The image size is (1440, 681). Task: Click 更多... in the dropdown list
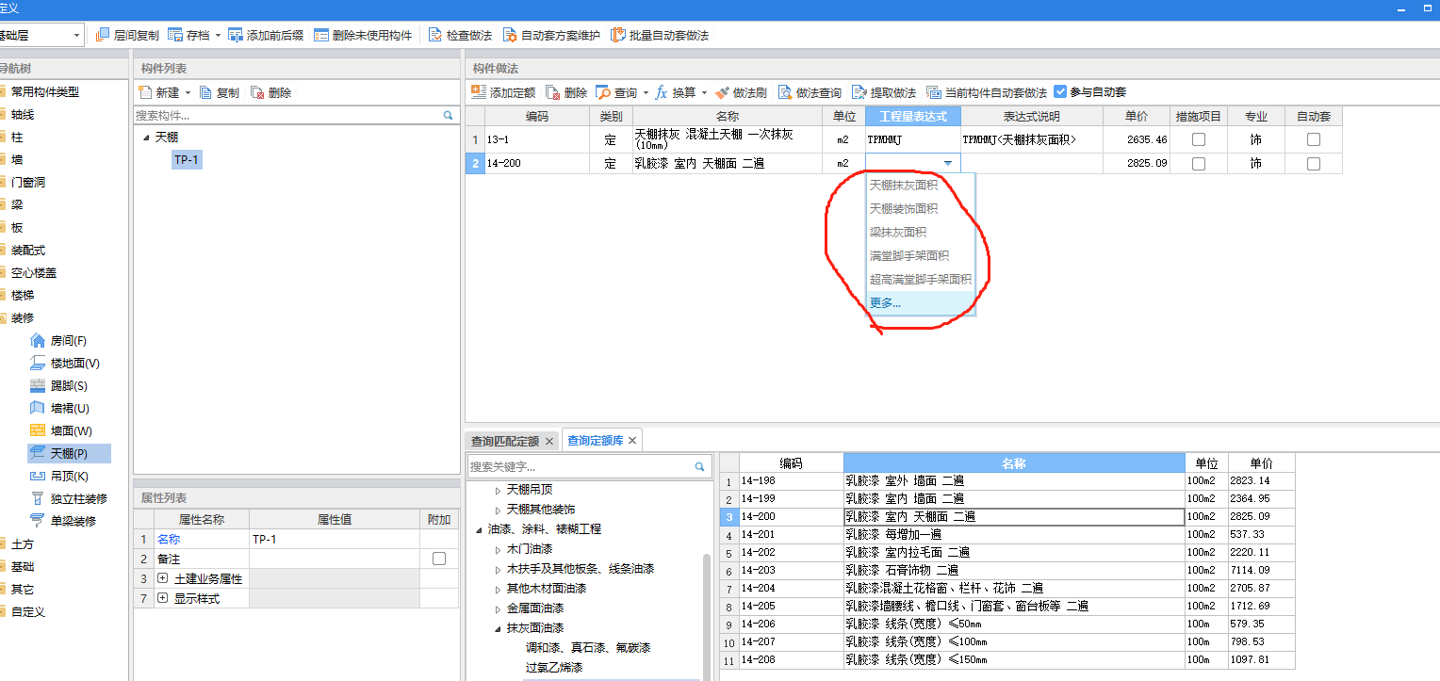921,303
